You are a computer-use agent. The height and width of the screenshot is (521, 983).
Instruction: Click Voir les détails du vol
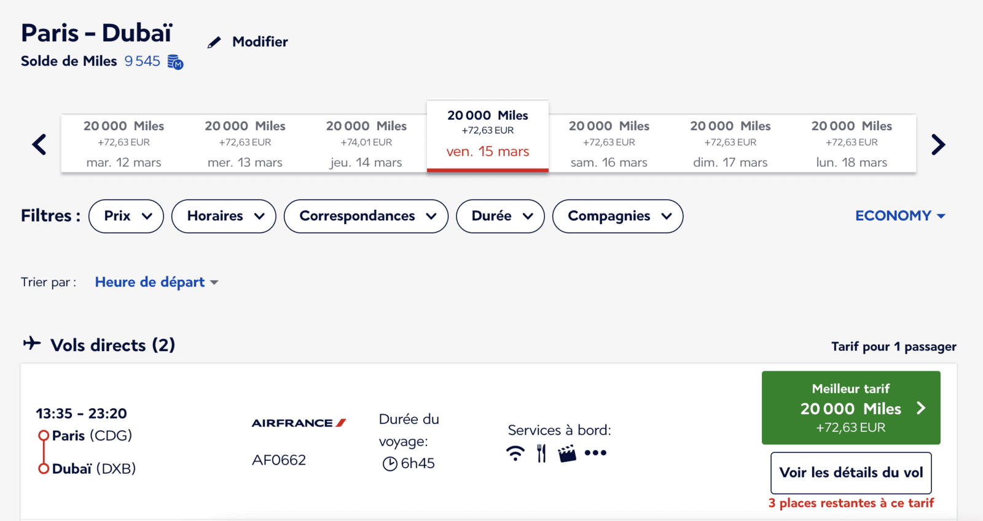pos(851,473)
